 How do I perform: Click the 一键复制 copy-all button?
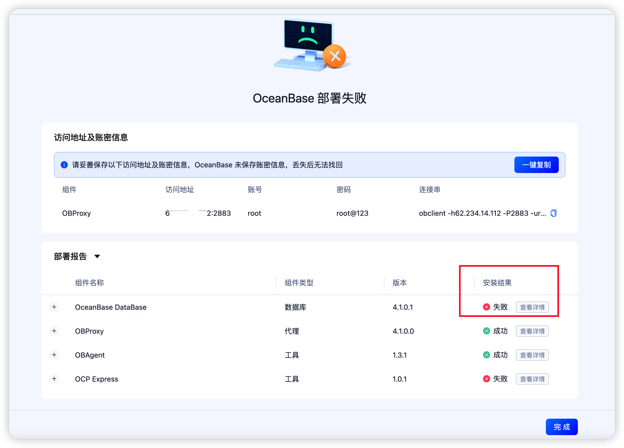tap(536, 165)
